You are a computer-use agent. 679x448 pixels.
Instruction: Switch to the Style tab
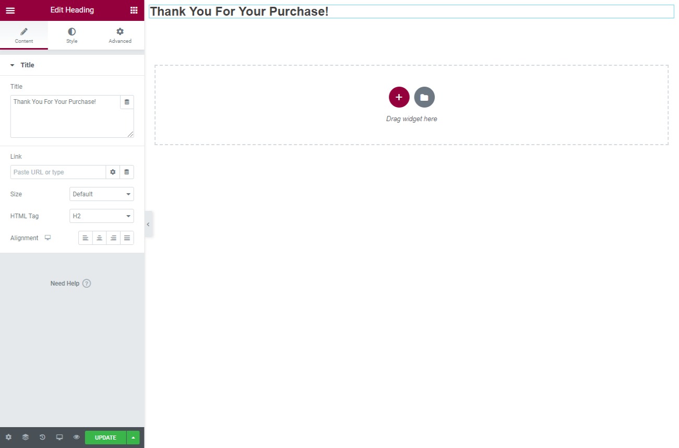72,36
